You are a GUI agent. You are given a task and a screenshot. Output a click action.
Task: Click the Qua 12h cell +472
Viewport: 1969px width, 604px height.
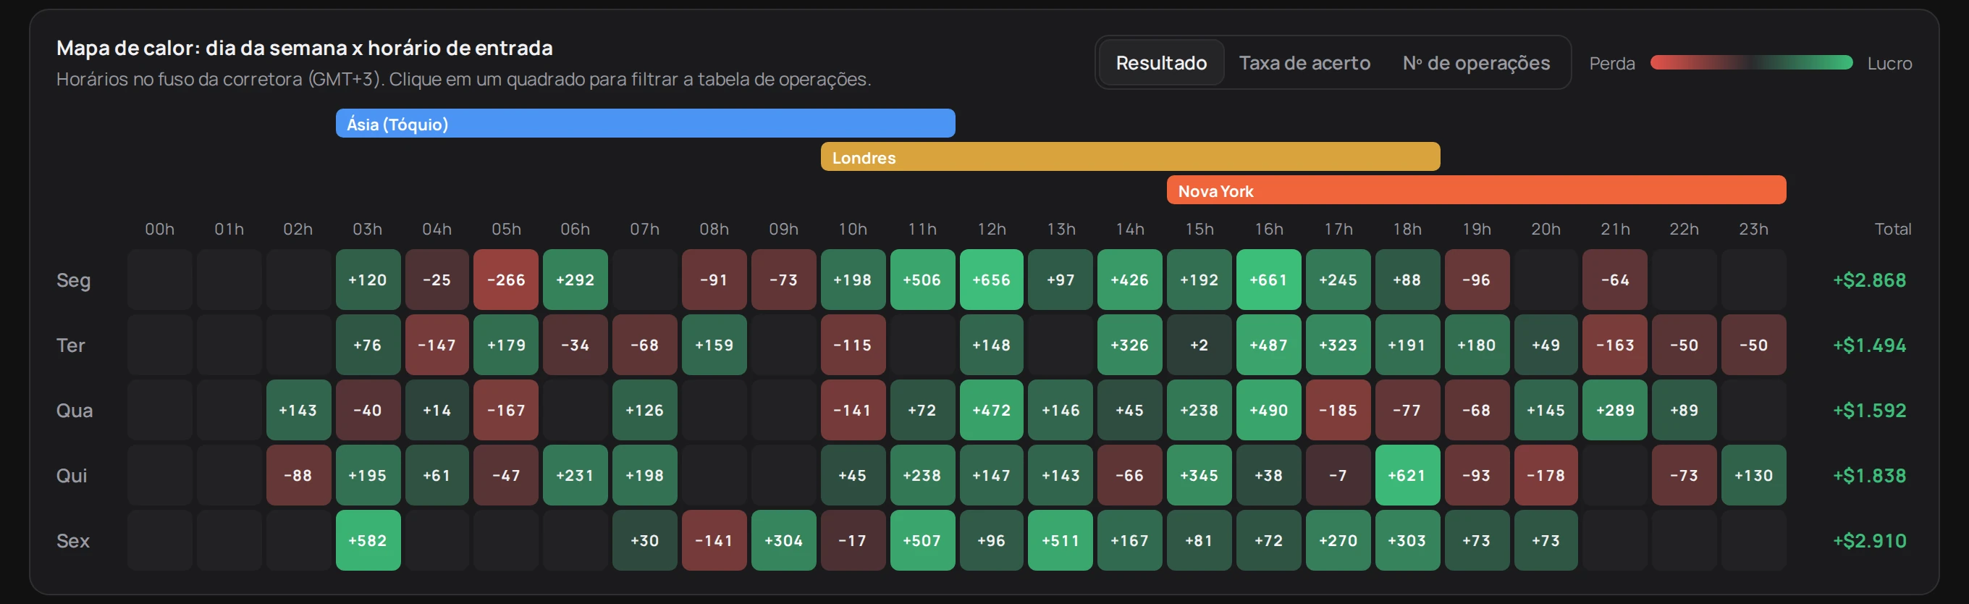click(992, 410)
